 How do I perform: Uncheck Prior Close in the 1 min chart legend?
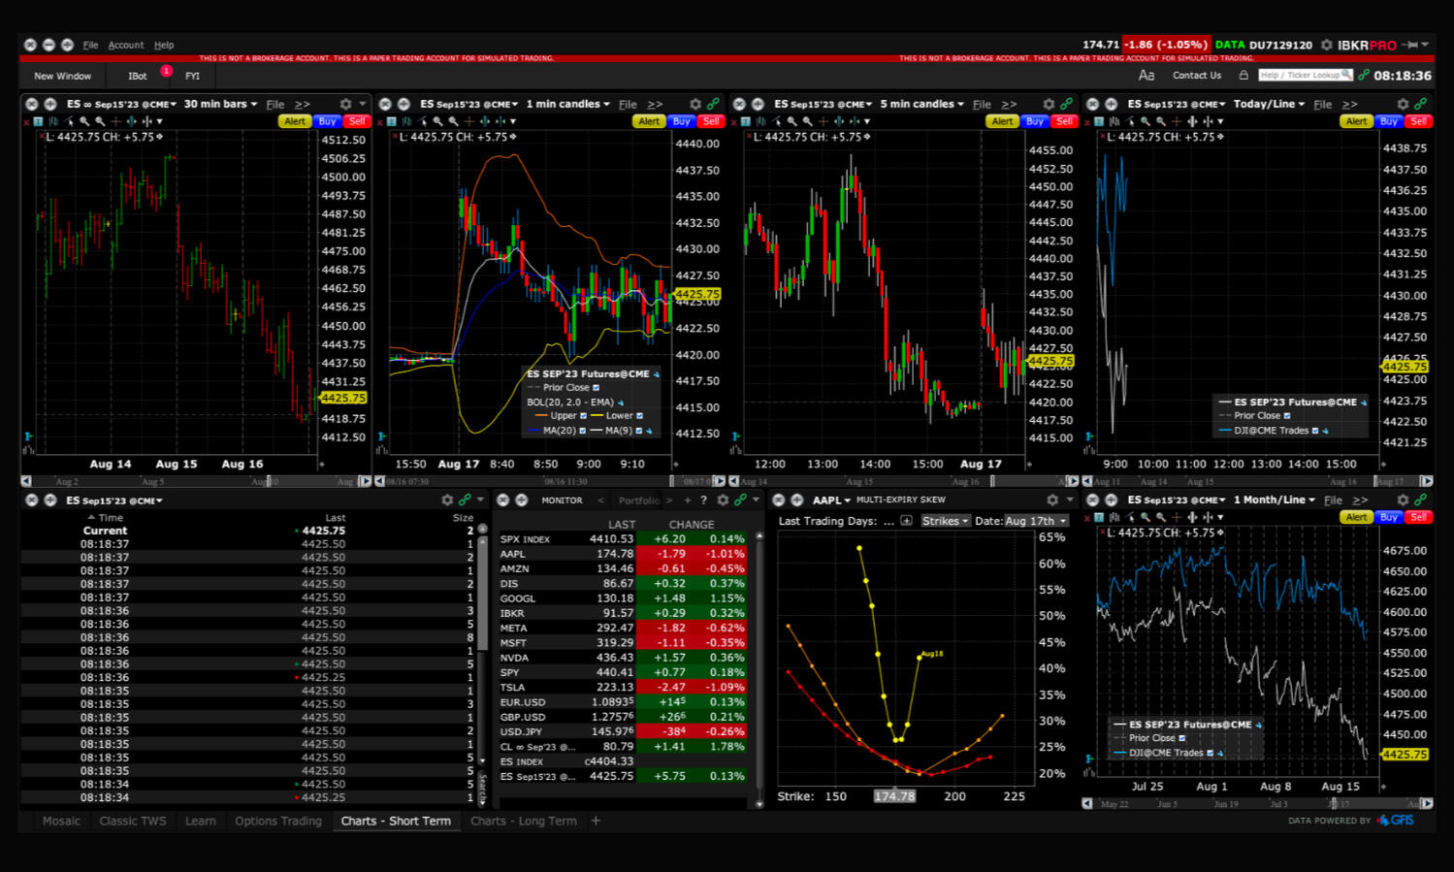[596, 388]
